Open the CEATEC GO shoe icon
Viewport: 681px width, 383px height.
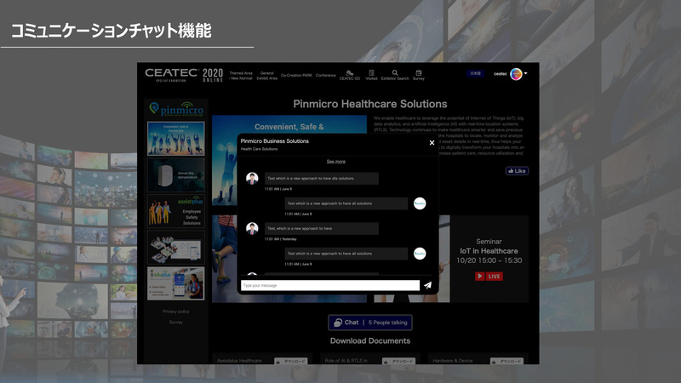click(350, 73)
